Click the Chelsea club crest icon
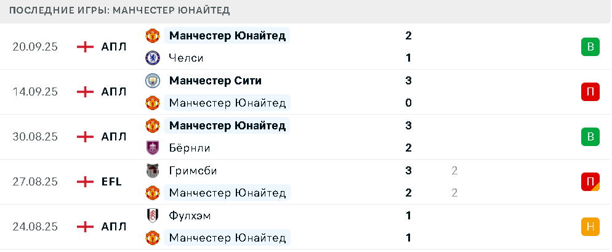This screenshot has width=612, height=252. [152, 58]
